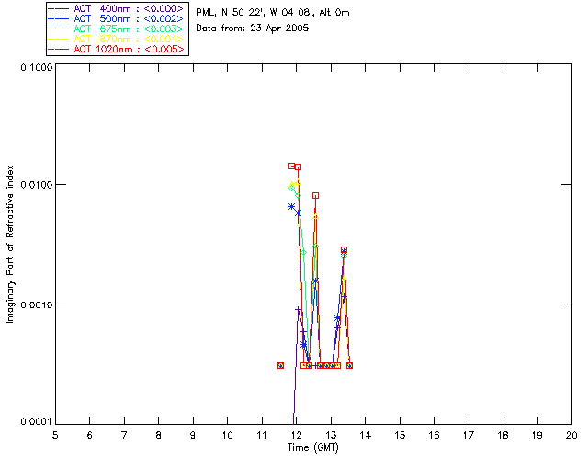
Task: Select the 'PML, N 50 22', W 04 08', Alt 0m' title line
Action: (273, 13)
